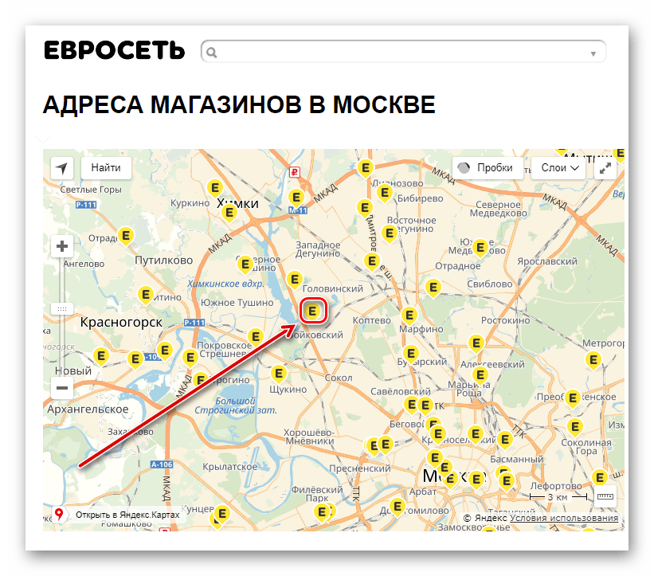
Task: Open map in Яндекс.Картах link
Action: (x=127, y=515)
